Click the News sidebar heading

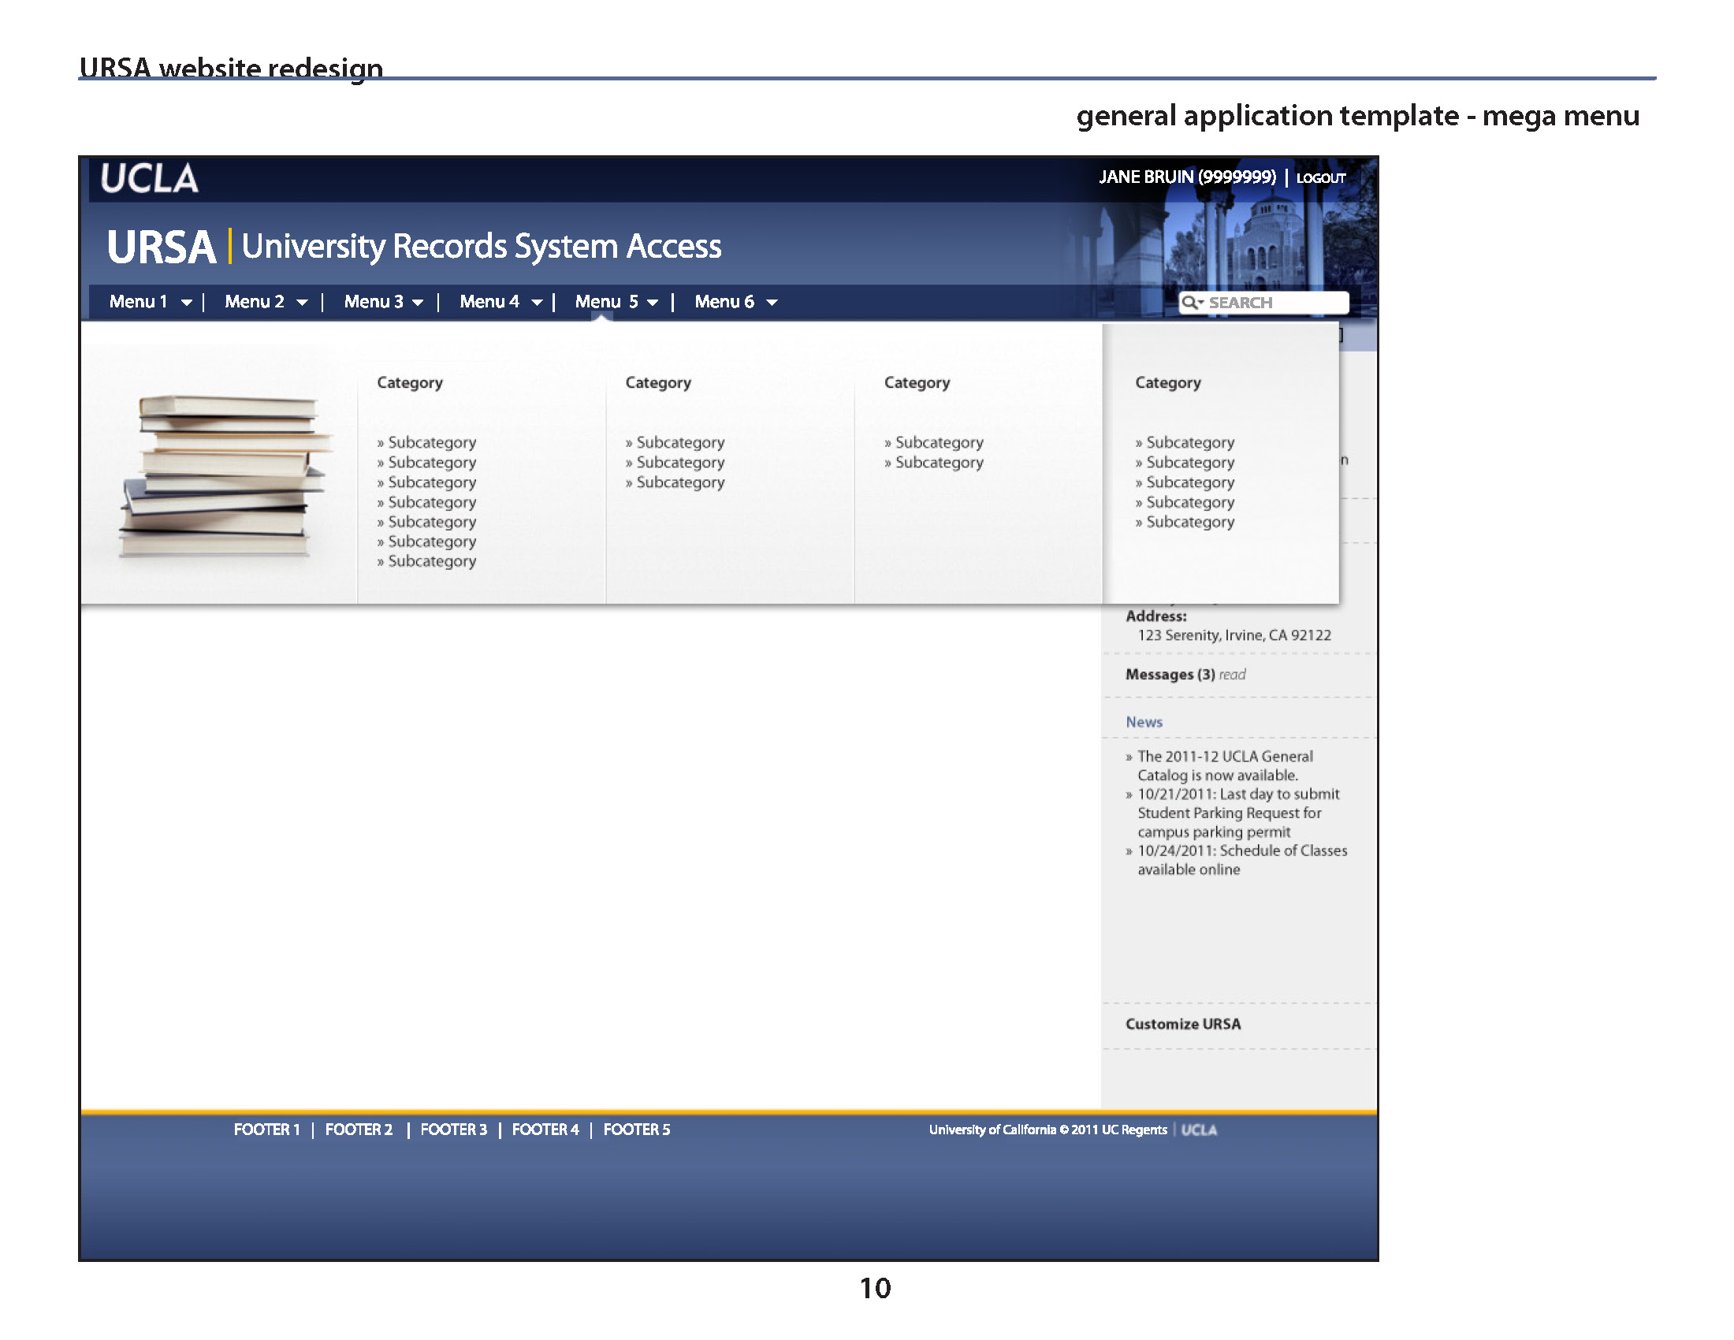[1144, 722]
